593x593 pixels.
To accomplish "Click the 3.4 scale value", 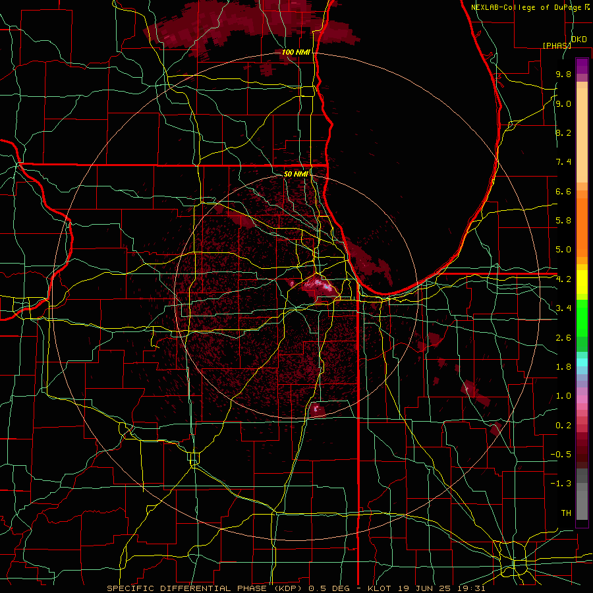I will (x=563, y=308).
